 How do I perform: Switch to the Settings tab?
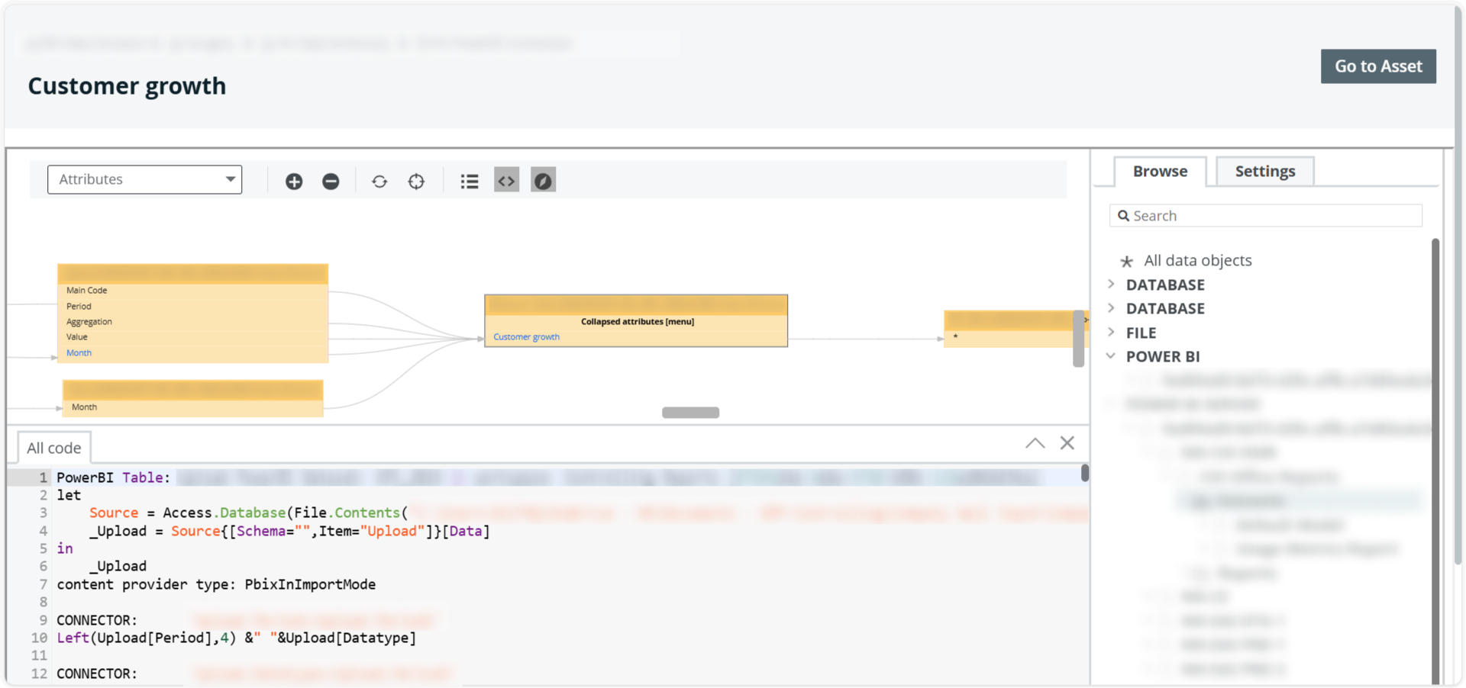click(x=1264, y=172)
